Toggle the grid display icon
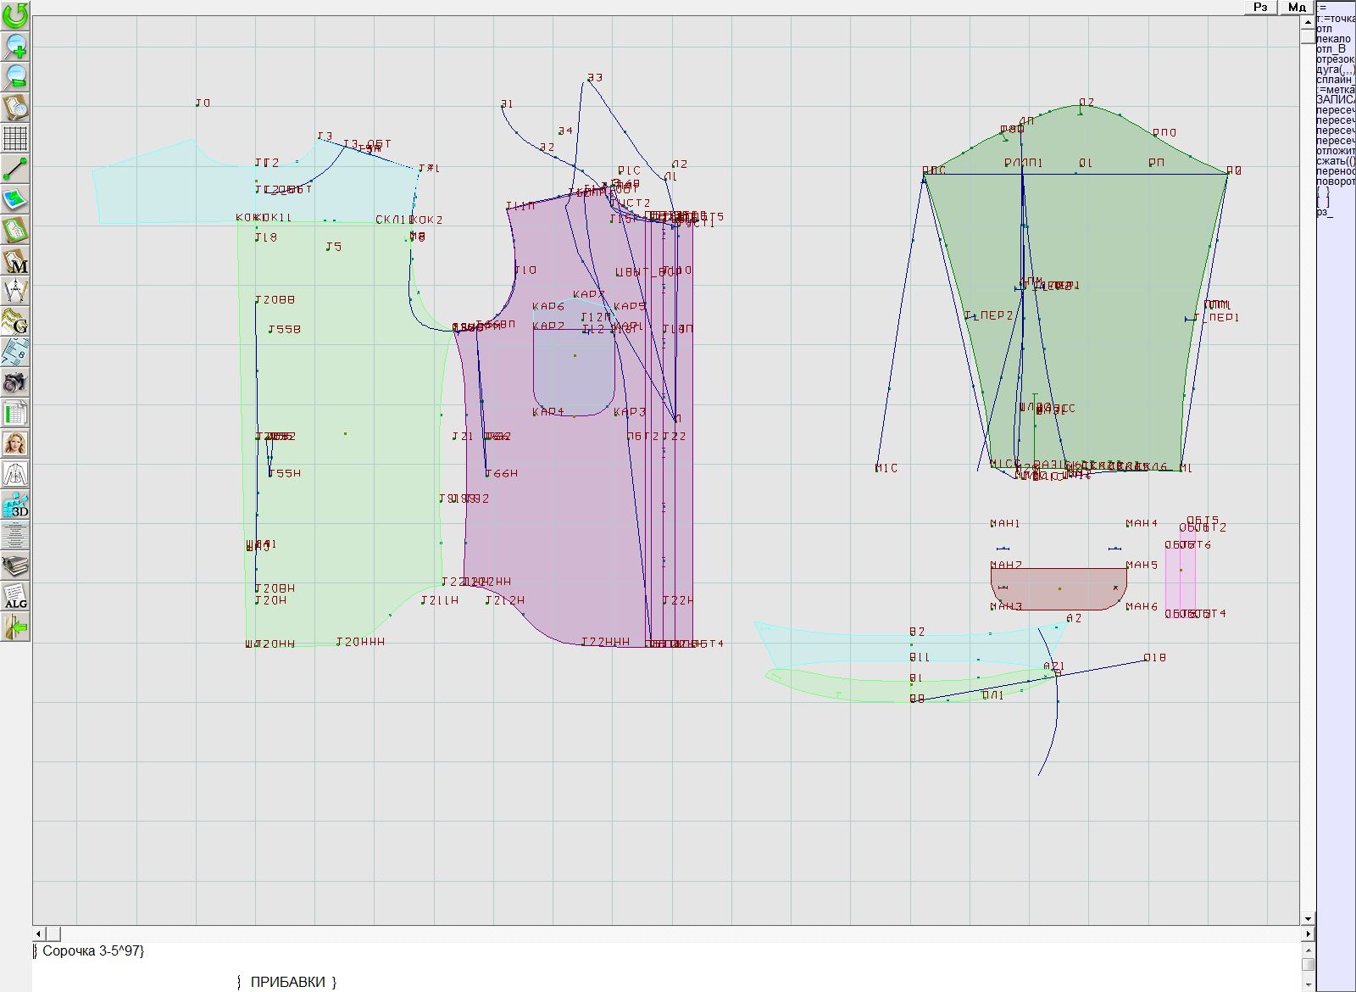Image resolution: width=1356 pixels, height=992 pixels. (15, 137)
